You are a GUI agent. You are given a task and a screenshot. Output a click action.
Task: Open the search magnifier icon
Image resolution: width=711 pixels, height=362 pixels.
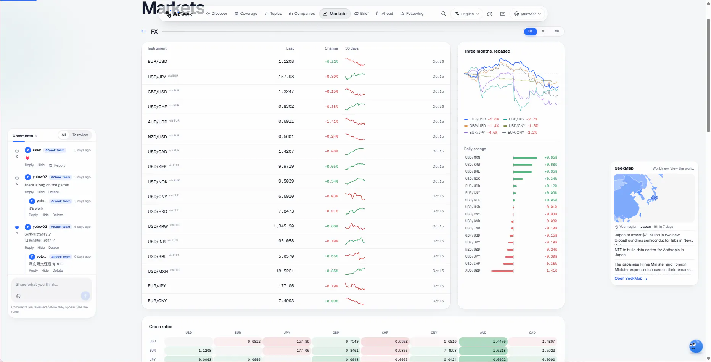click(443, 14)
